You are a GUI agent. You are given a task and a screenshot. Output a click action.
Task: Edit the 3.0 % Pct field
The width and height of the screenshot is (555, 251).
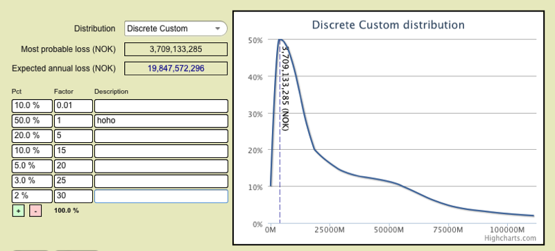pos(32,181)
